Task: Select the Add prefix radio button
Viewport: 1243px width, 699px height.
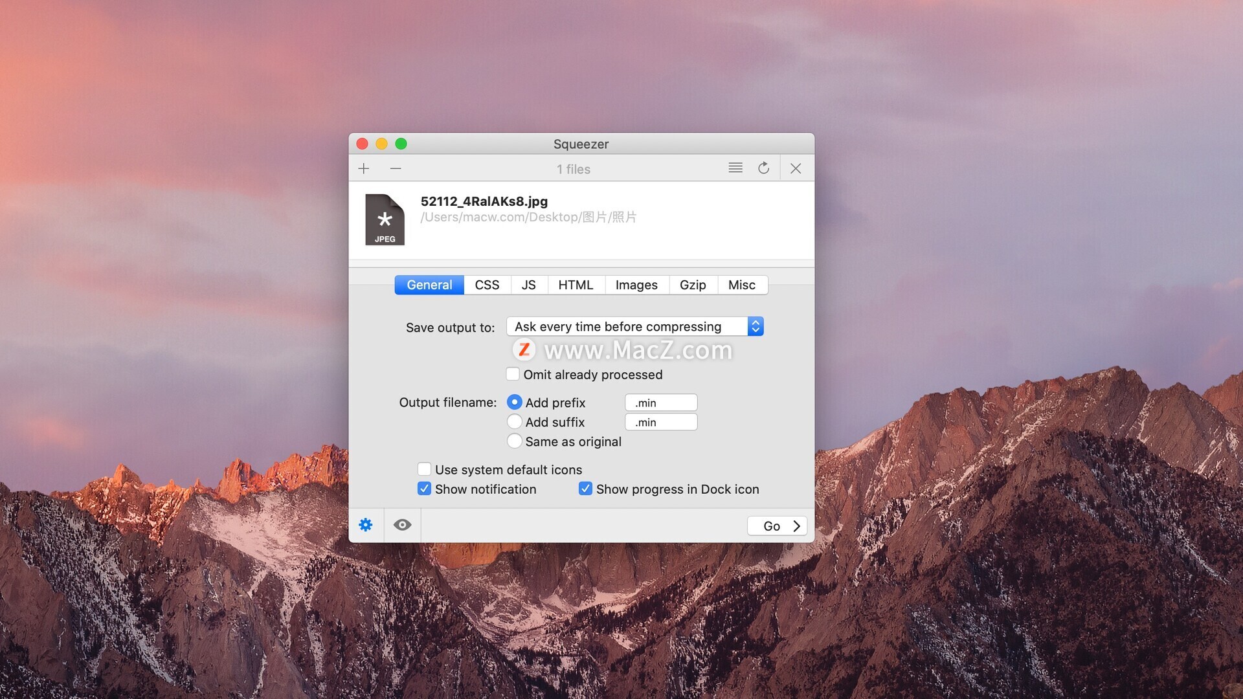Action: pos(515,402)
